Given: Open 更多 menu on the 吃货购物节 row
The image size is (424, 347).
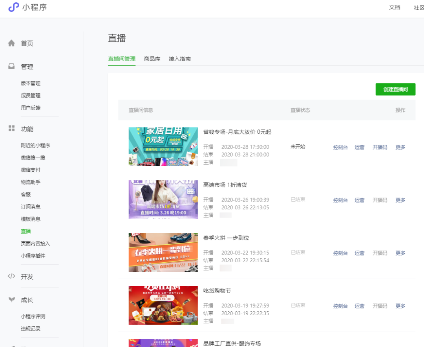Looking at the screenshot, I should click(400, 306).
